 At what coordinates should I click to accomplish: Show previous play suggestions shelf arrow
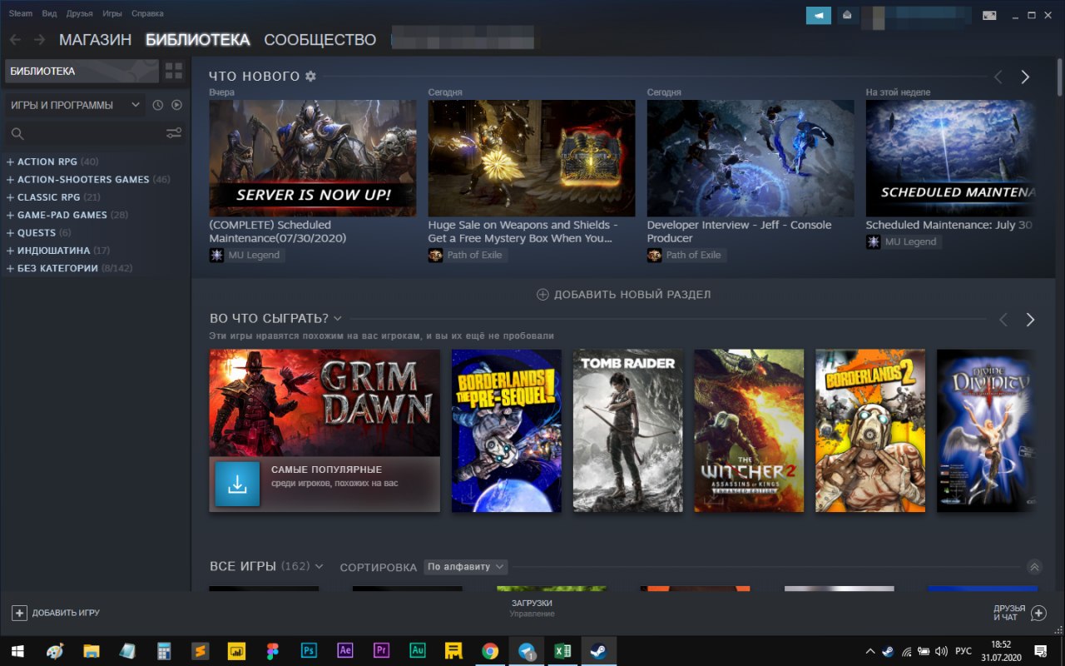tap(1003, 320)
